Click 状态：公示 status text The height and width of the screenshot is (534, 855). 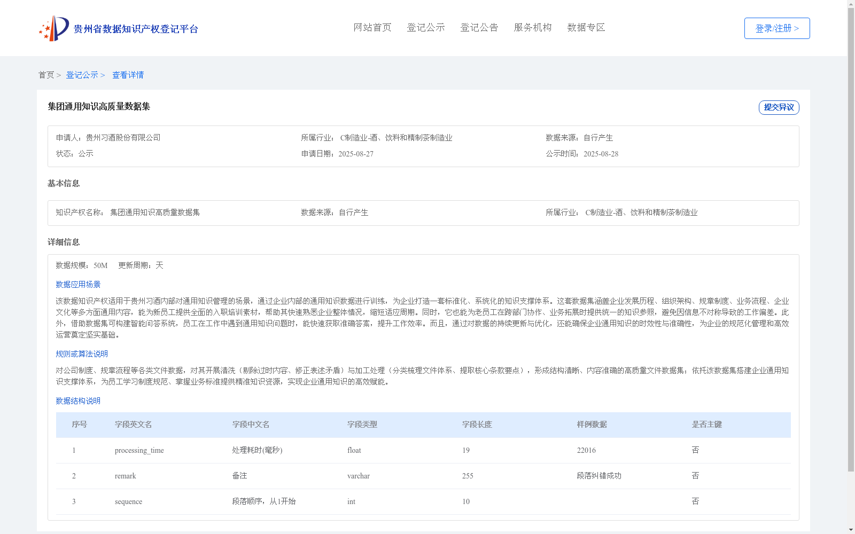click(75, 154)
